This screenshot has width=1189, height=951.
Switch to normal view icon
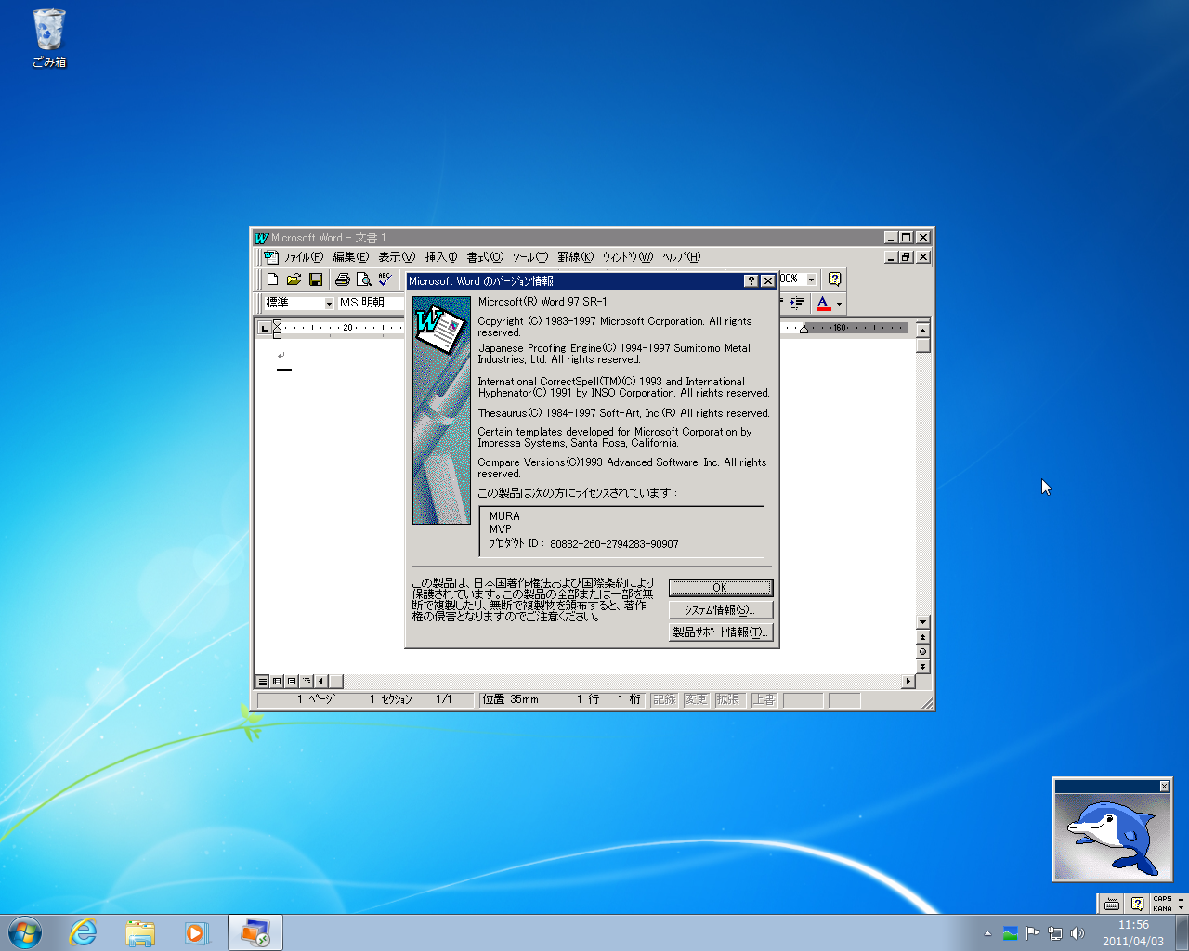tap(263, 681)
